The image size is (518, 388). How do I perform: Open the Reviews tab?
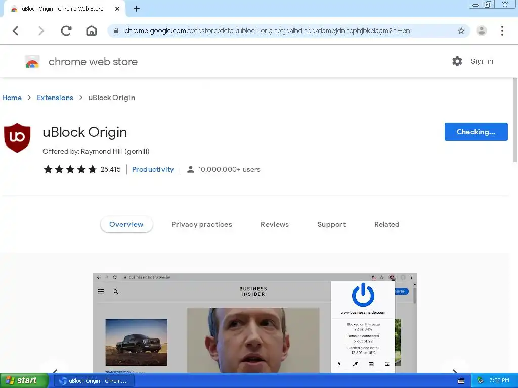click(275, 224)
